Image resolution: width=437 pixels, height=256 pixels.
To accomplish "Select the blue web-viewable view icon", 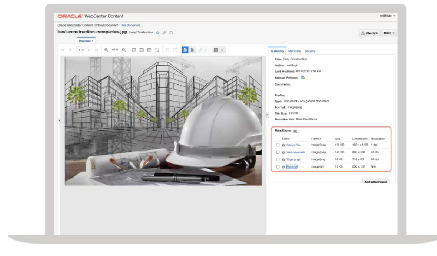I will 185,50.
